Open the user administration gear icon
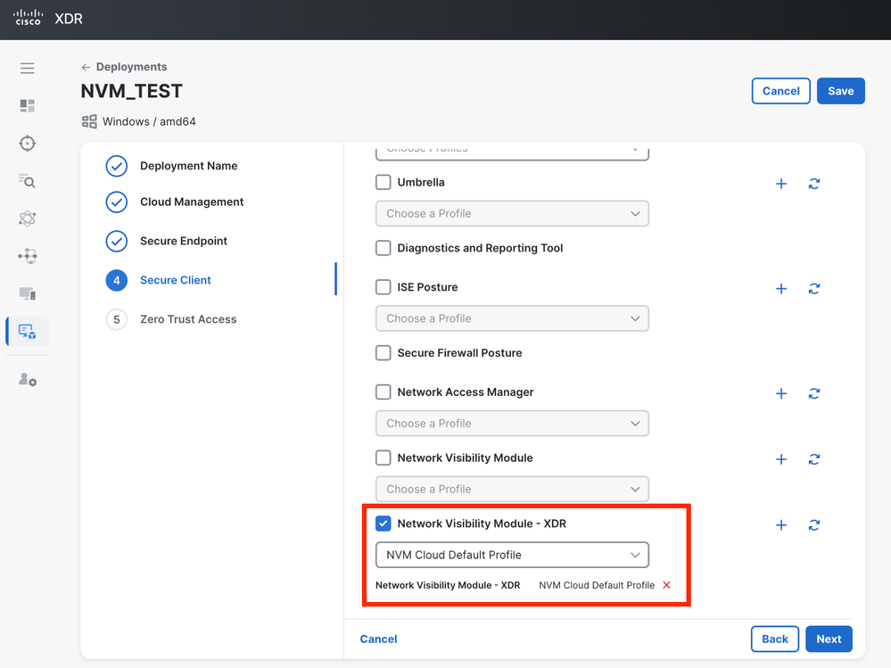The width and height of the screenshot is (891, 668). [28, 379]
